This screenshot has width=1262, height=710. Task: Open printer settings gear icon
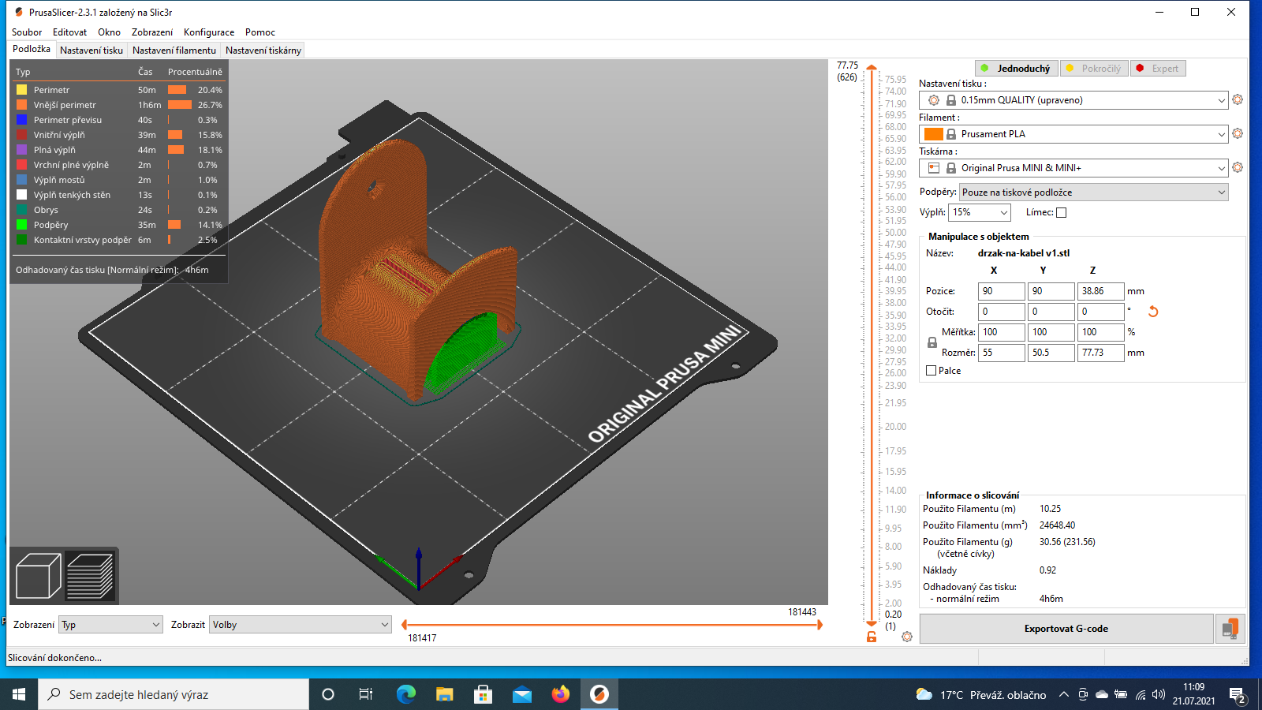pos(1238,167)
